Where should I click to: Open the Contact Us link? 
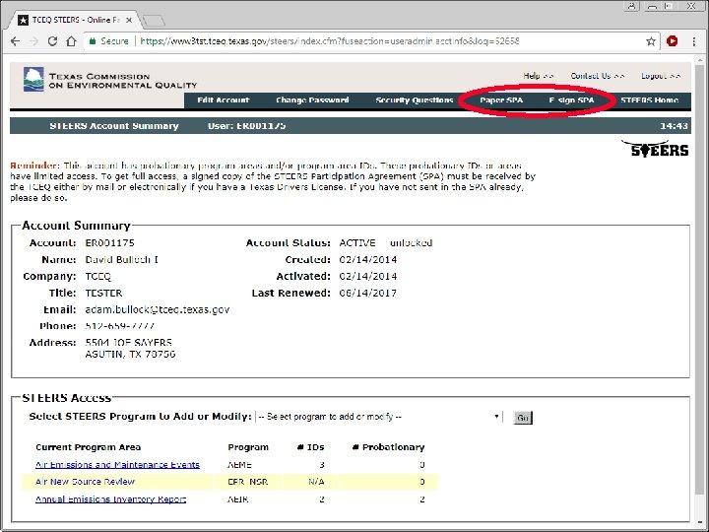point(598,76)
